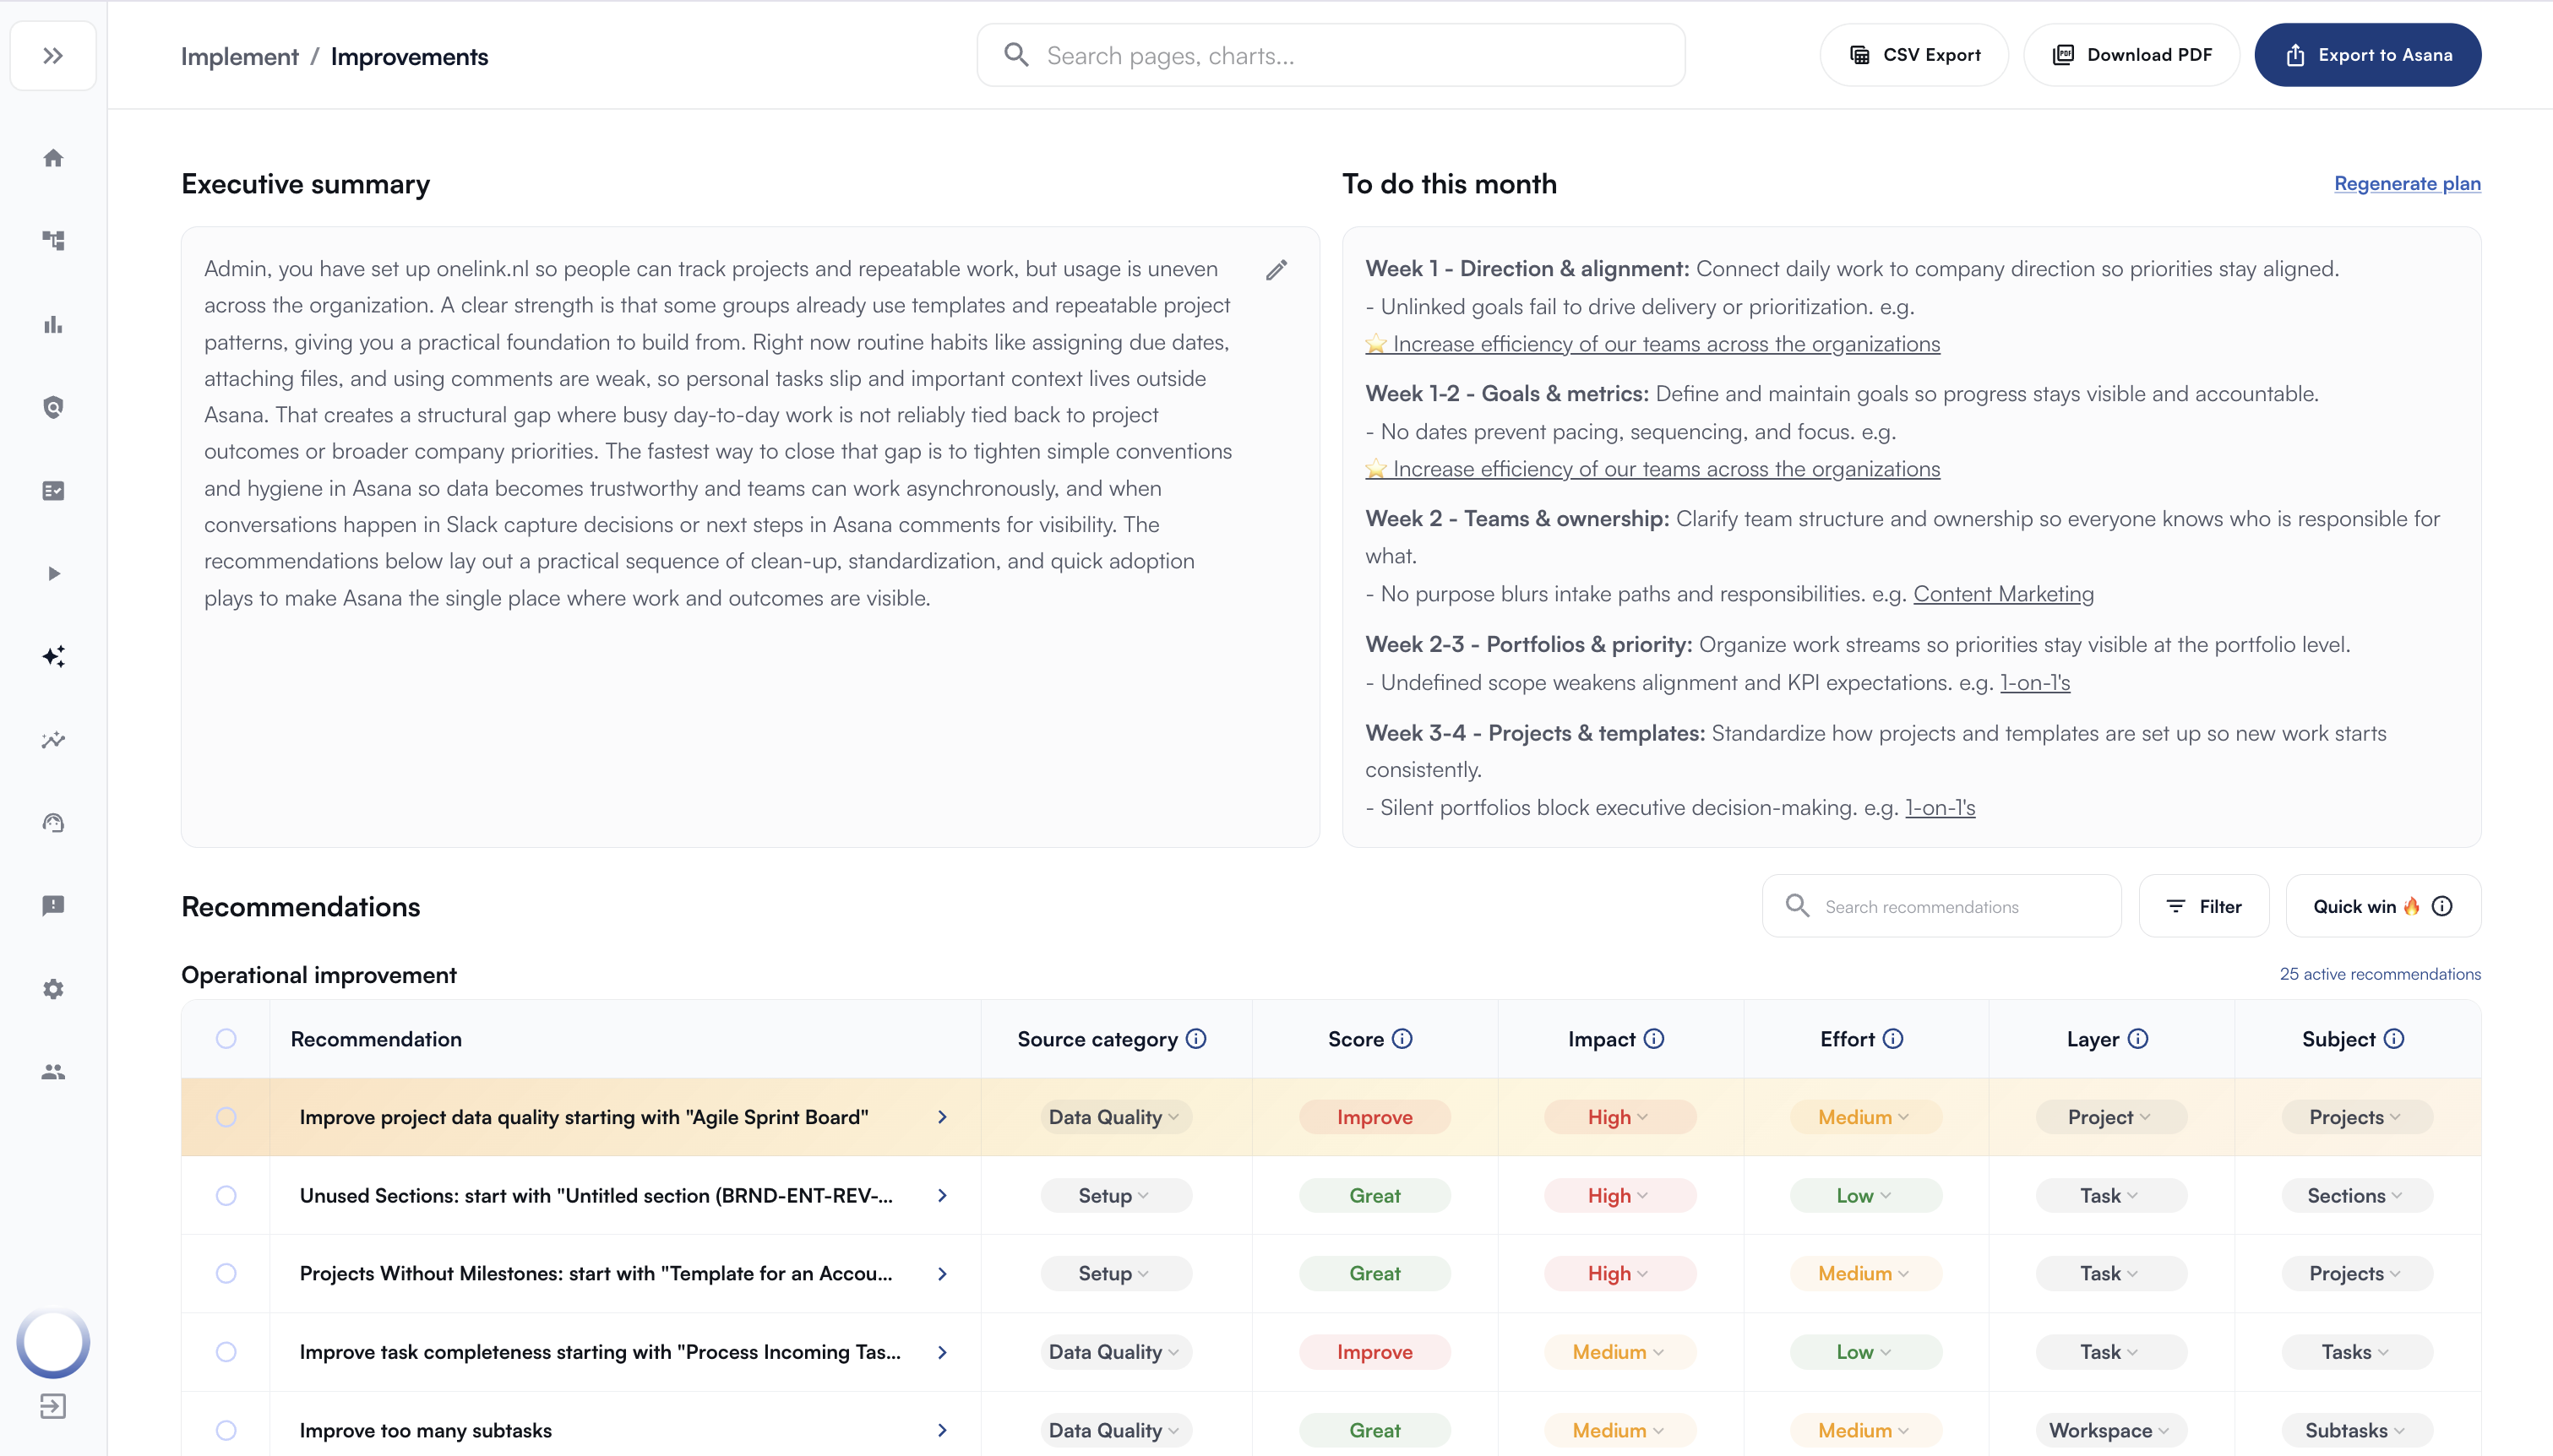Open Medium effort dropdown for Projects Without Milestones
Image resolution: width=2553 pixels, height=1456 pixels.
pyautogui.click(x=1865, y=1273)
